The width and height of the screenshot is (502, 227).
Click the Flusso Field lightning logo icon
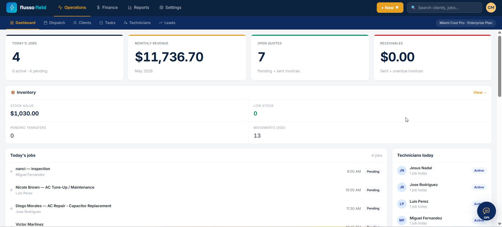[x=12, y=8]
